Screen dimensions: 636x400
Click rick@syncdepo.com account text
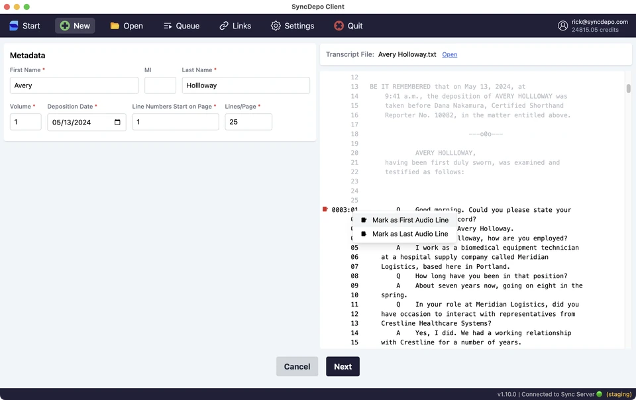600,22
